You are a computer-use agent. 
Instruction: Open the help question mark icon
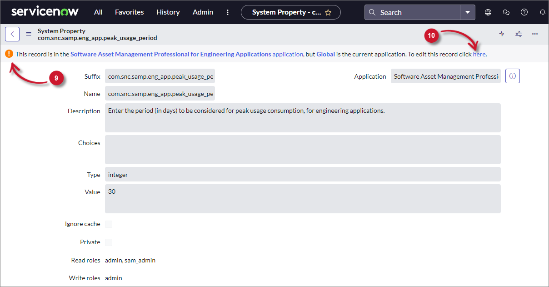524,12
